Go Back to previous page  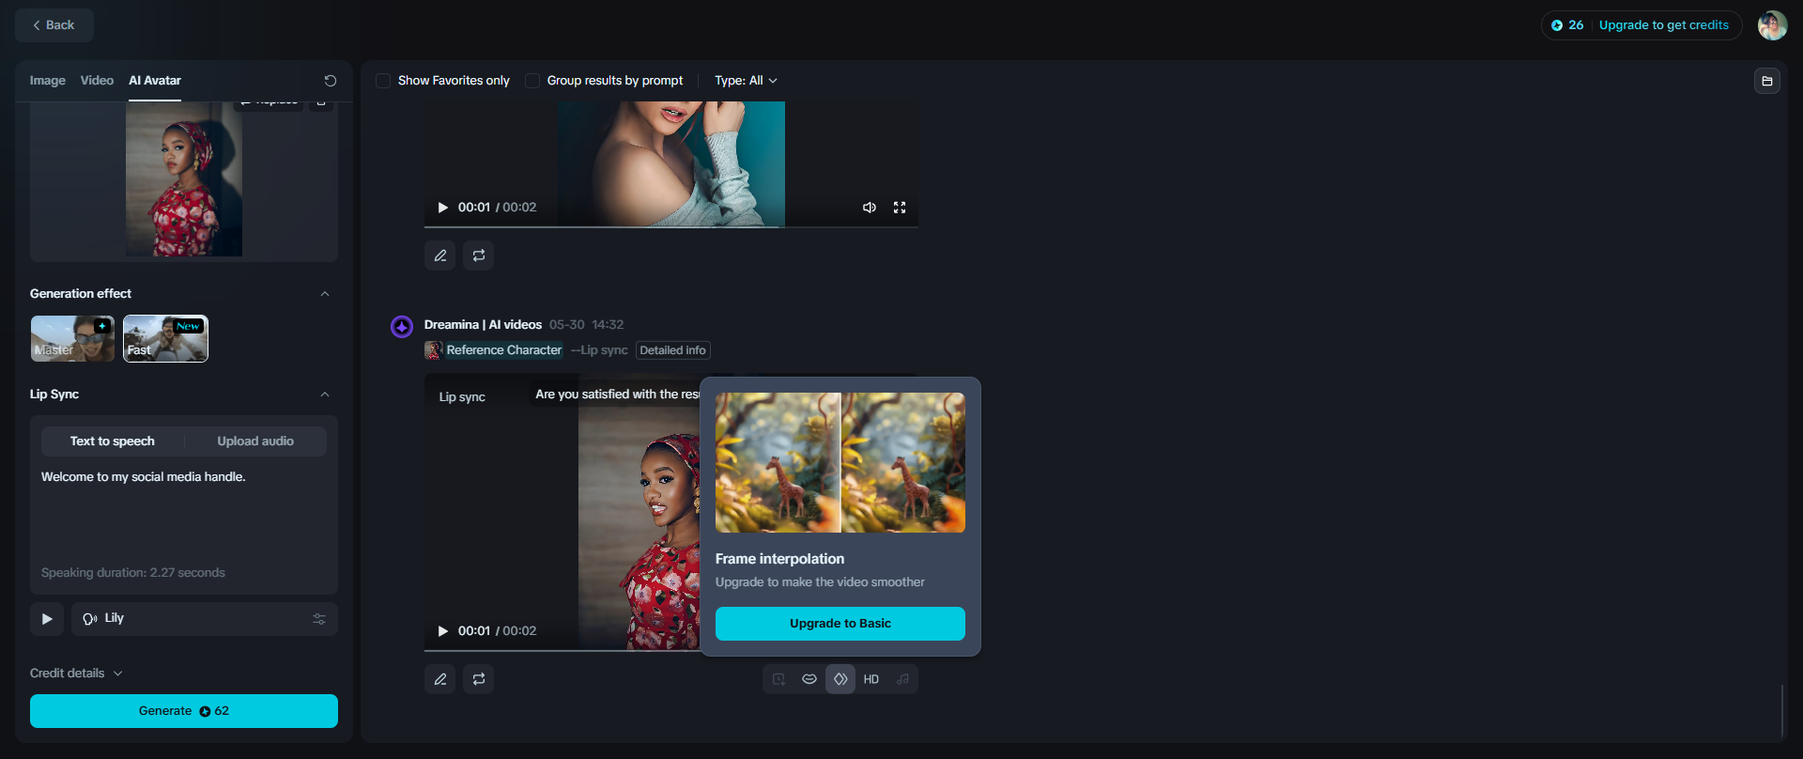54,25
